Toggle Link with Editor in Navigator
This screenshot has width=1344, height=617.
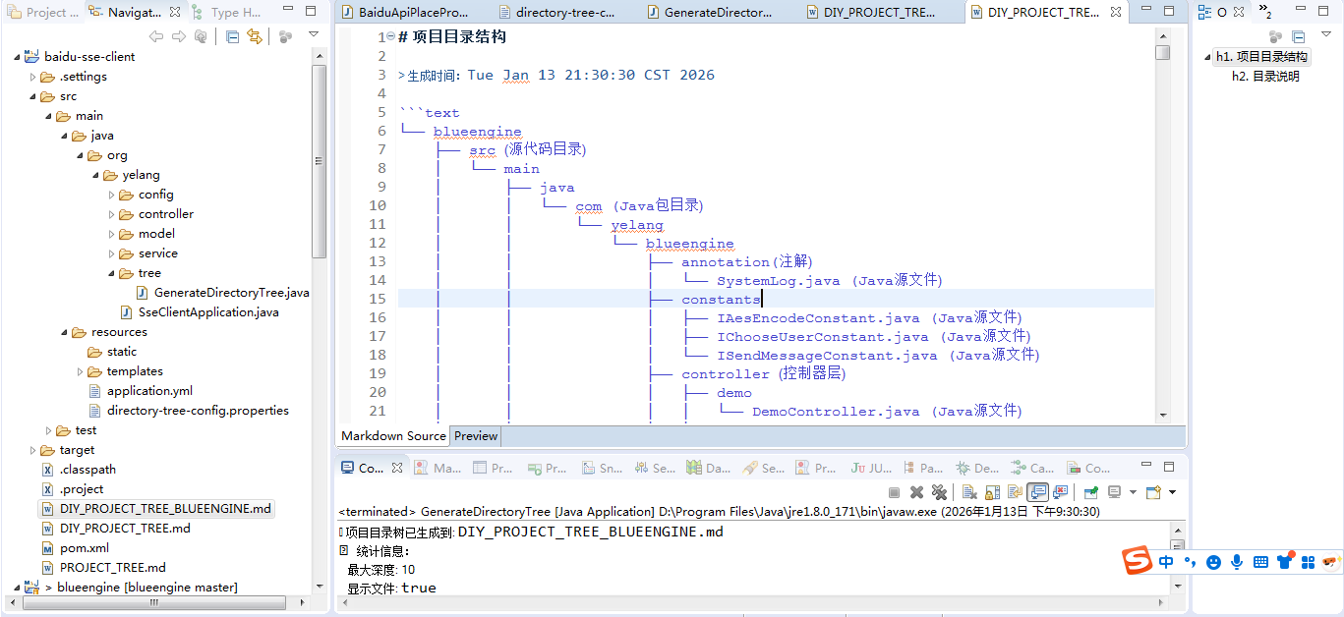[255, 36]
